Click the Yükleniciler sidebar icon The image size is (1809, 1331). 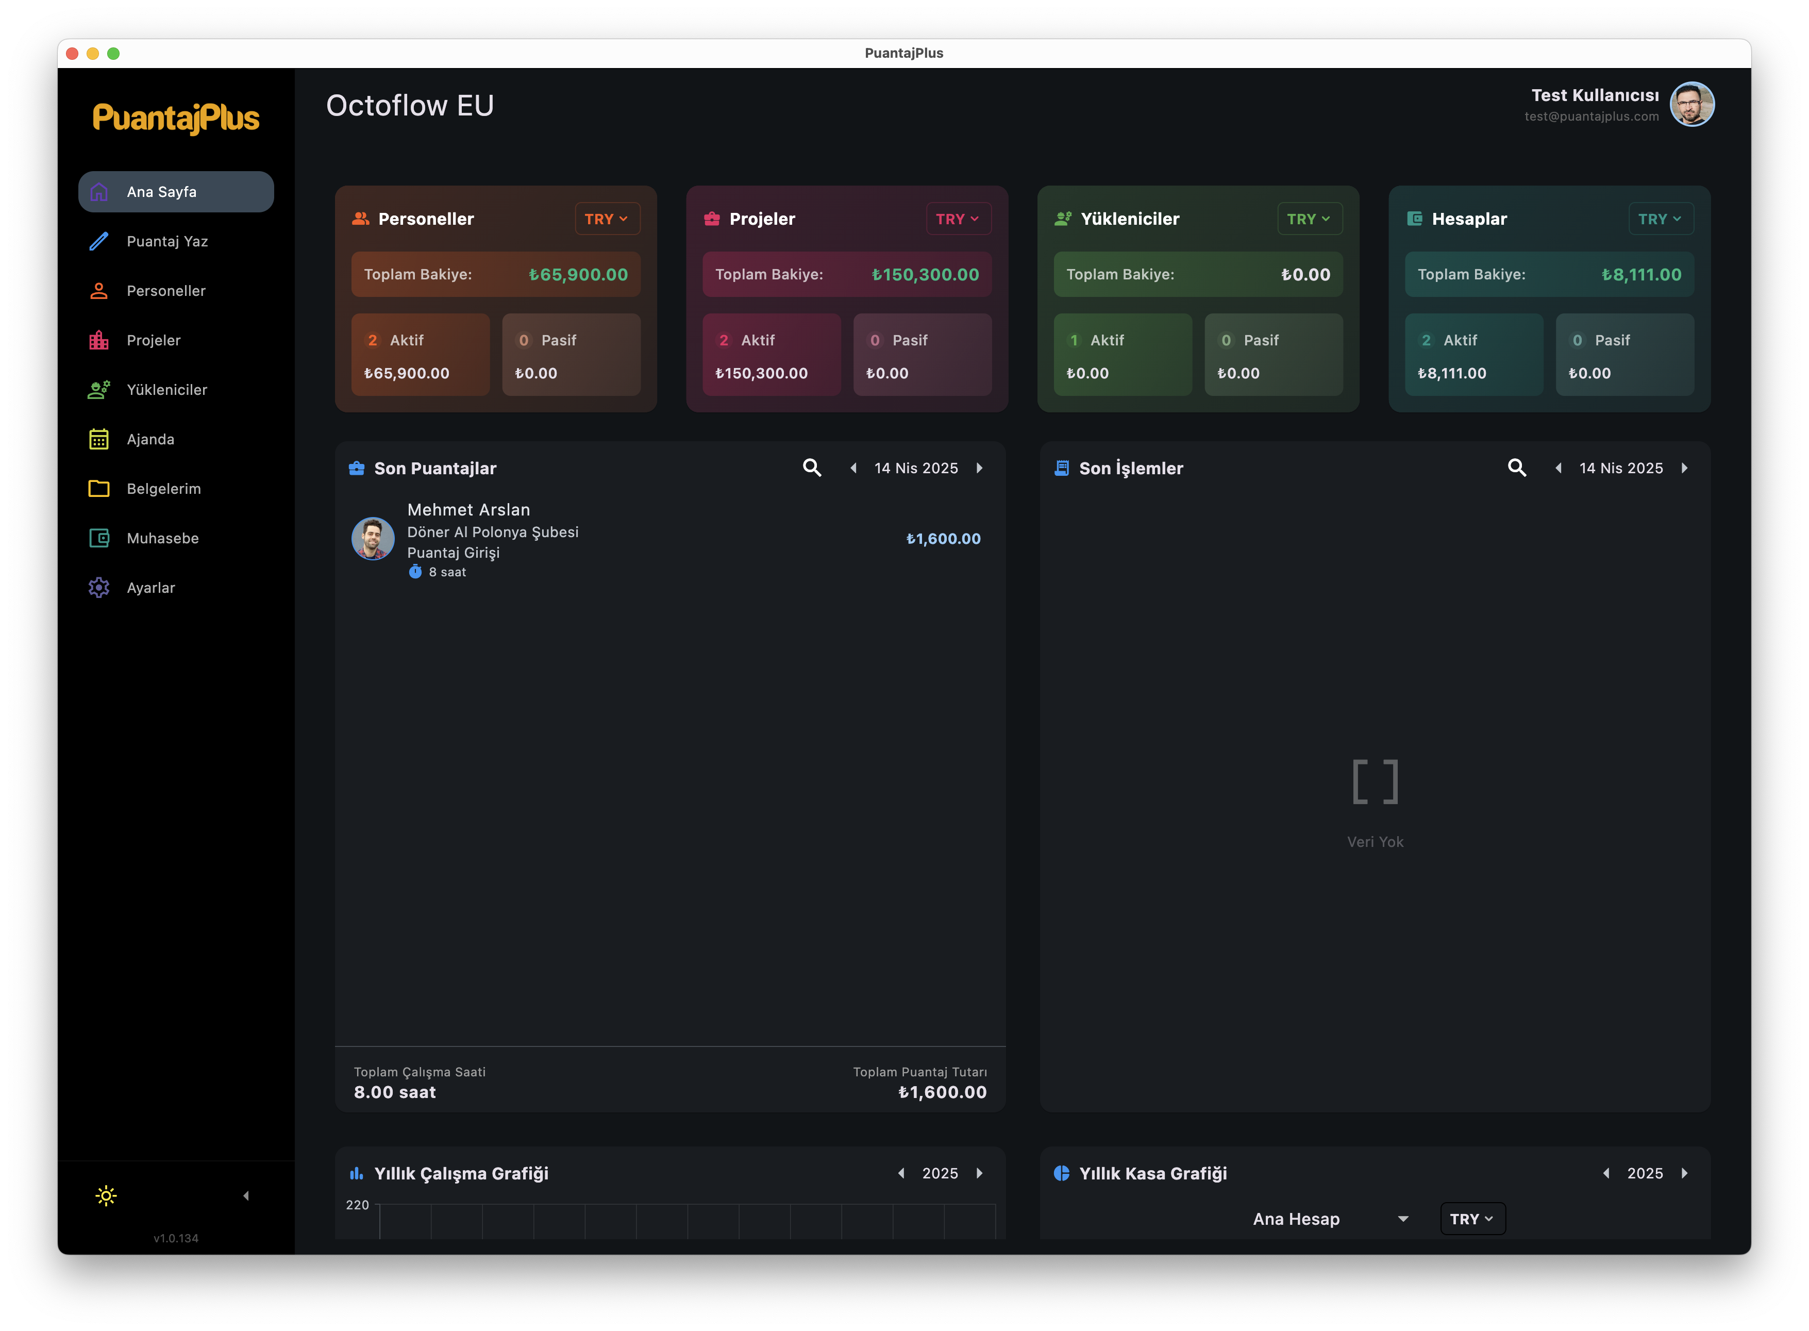98,389
